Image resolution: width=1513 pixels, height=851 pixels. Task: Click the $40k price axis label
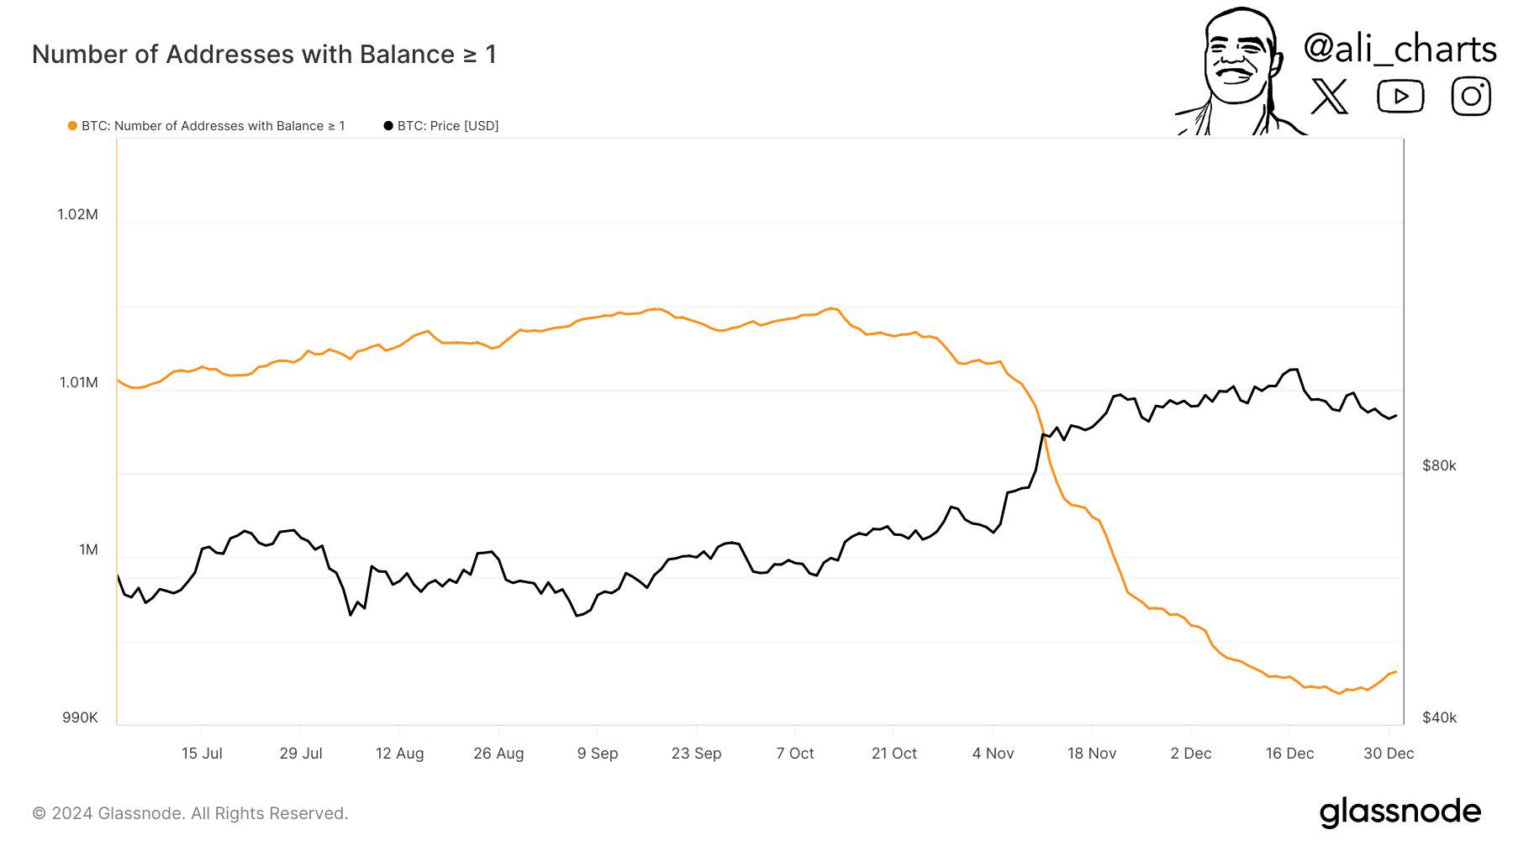[x=1439, y=717]
